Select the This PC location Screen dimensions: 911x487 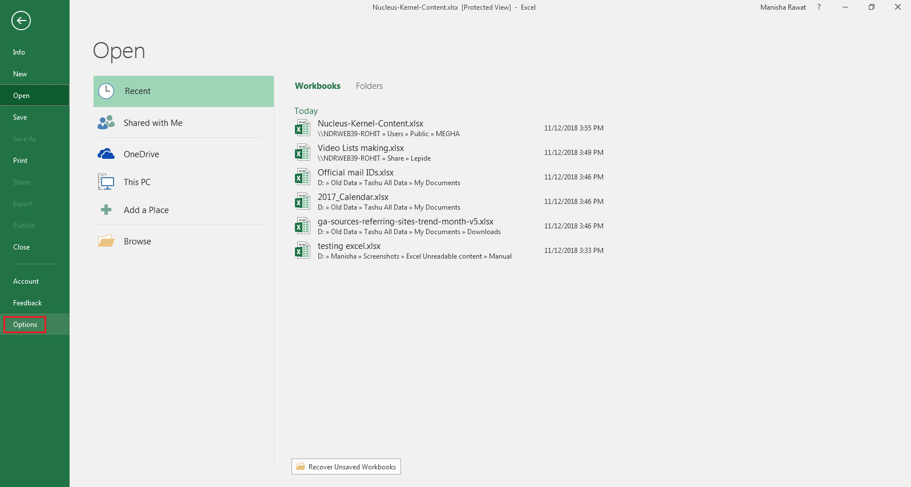click(184, 182)
